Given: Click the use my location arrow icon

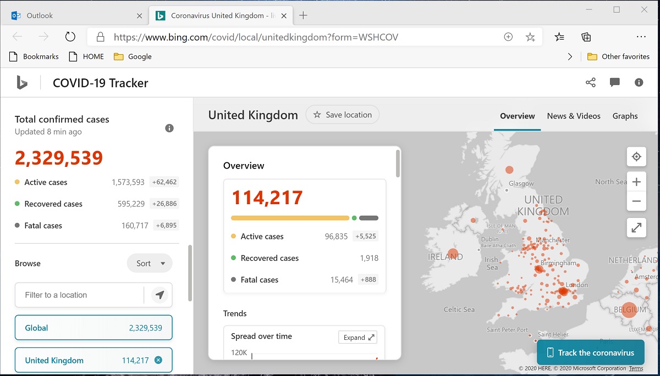Looking at the screenshot, I should 159,295.
